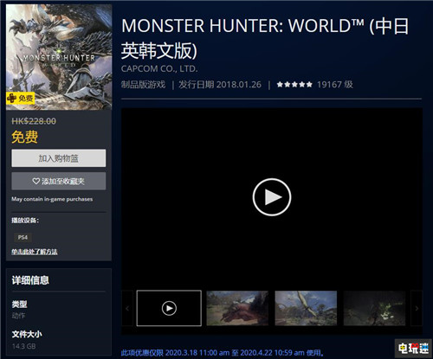This screenshot has width=433, height=359.
Task: Click the offer period text 2020.3.18 to 2020.4.22
Action: click(223, 353)
